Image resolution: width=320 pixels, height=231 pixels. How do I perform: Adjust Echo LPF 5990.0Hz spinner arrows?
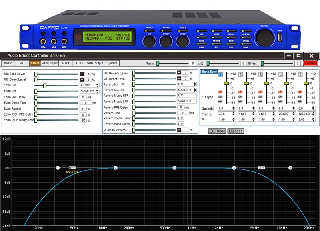point(98,91)
